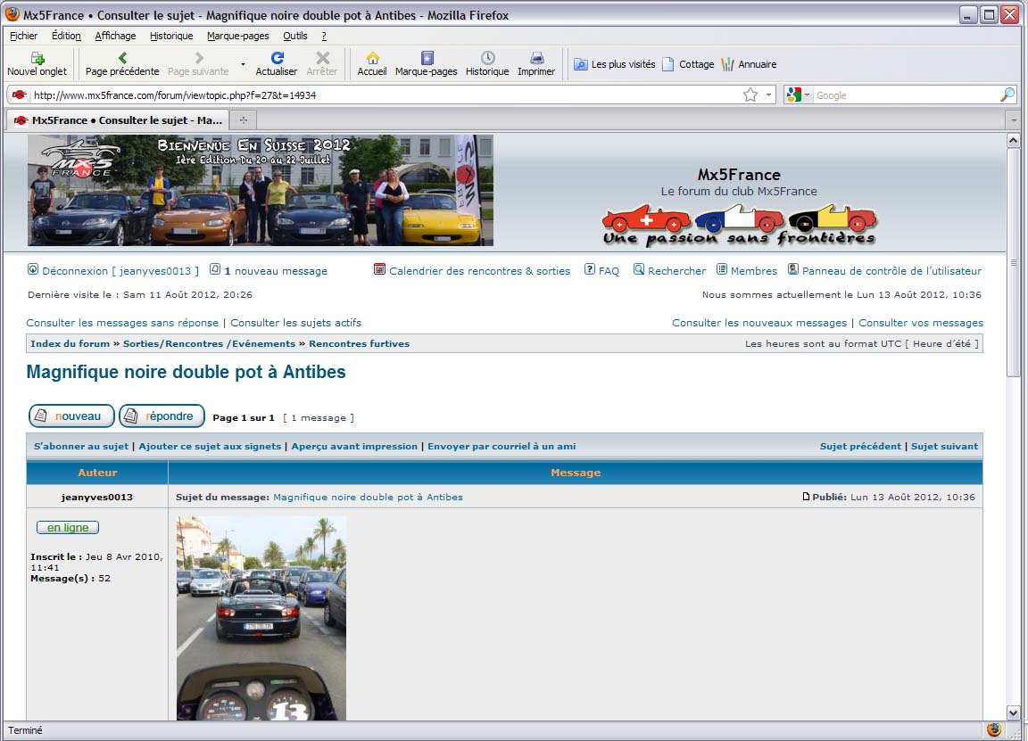This screenshot has width=1028, height=741.
Task: Open the Rechercher forum search link
Action: 676,270
